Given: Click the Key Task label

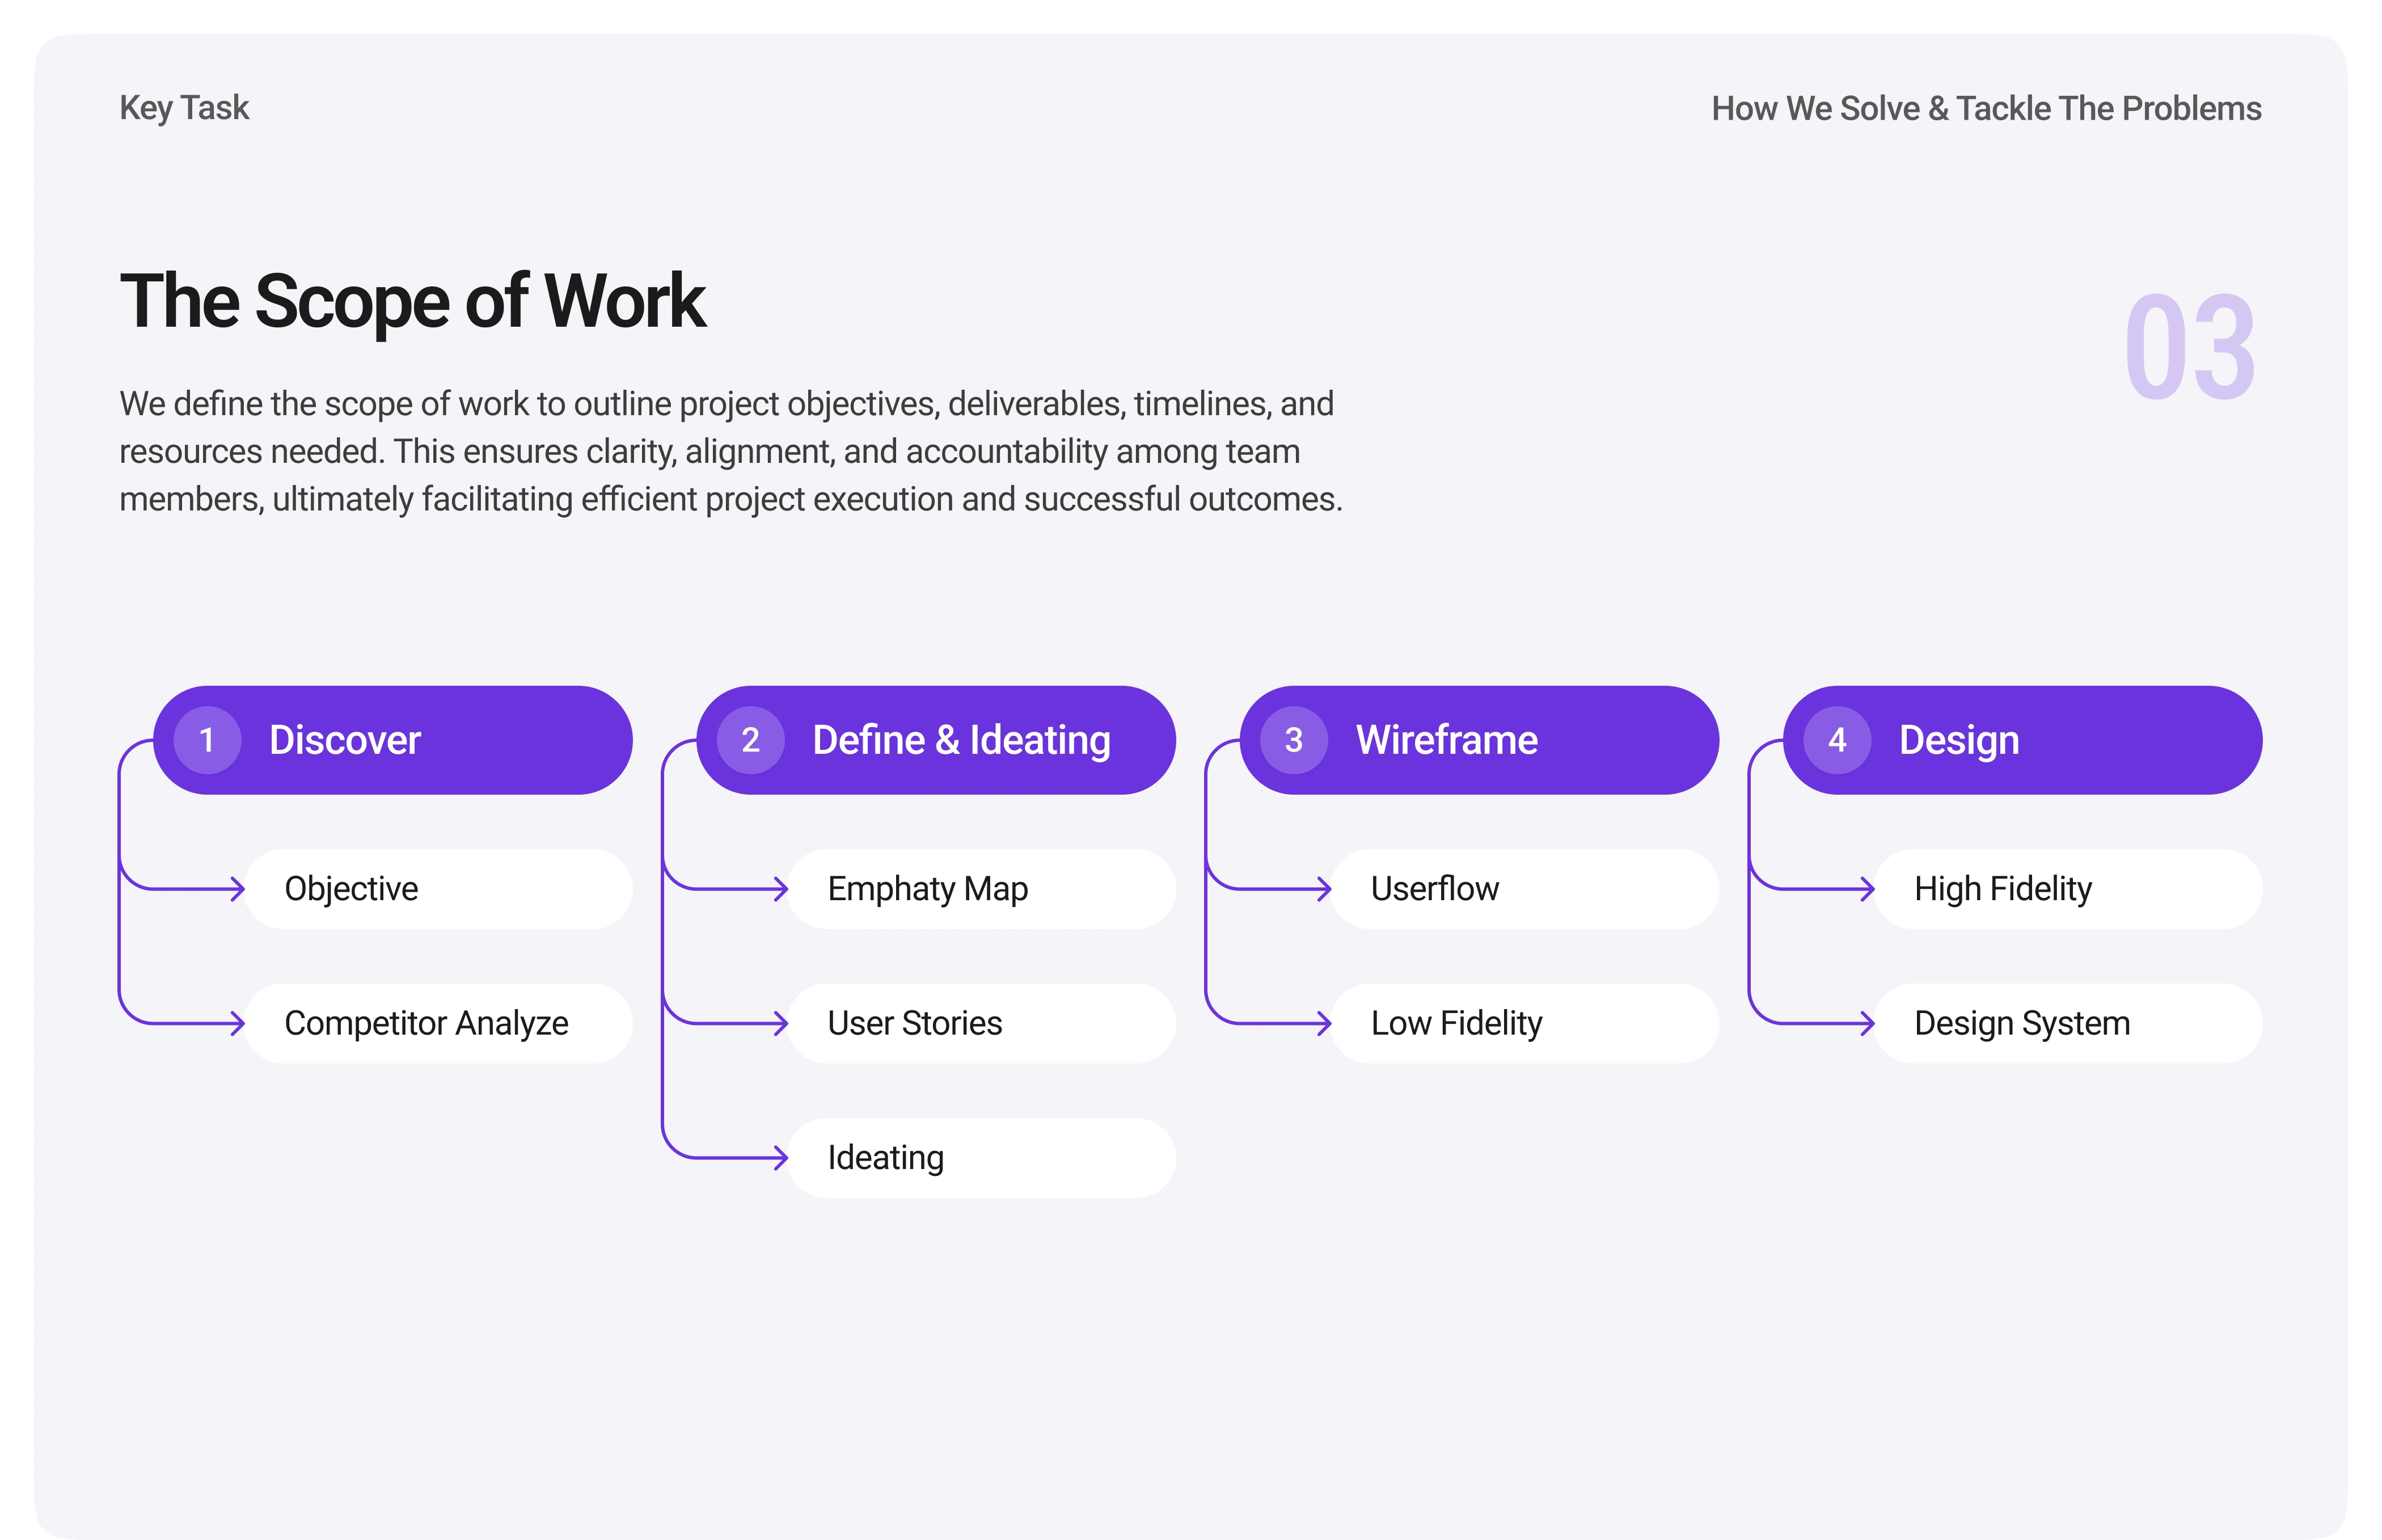Looking at the screenshot, I should 184,108.
